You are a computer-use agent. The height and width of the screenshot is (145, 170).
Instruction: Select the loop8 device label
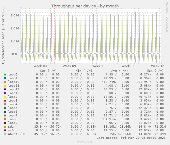click(13, 119)
